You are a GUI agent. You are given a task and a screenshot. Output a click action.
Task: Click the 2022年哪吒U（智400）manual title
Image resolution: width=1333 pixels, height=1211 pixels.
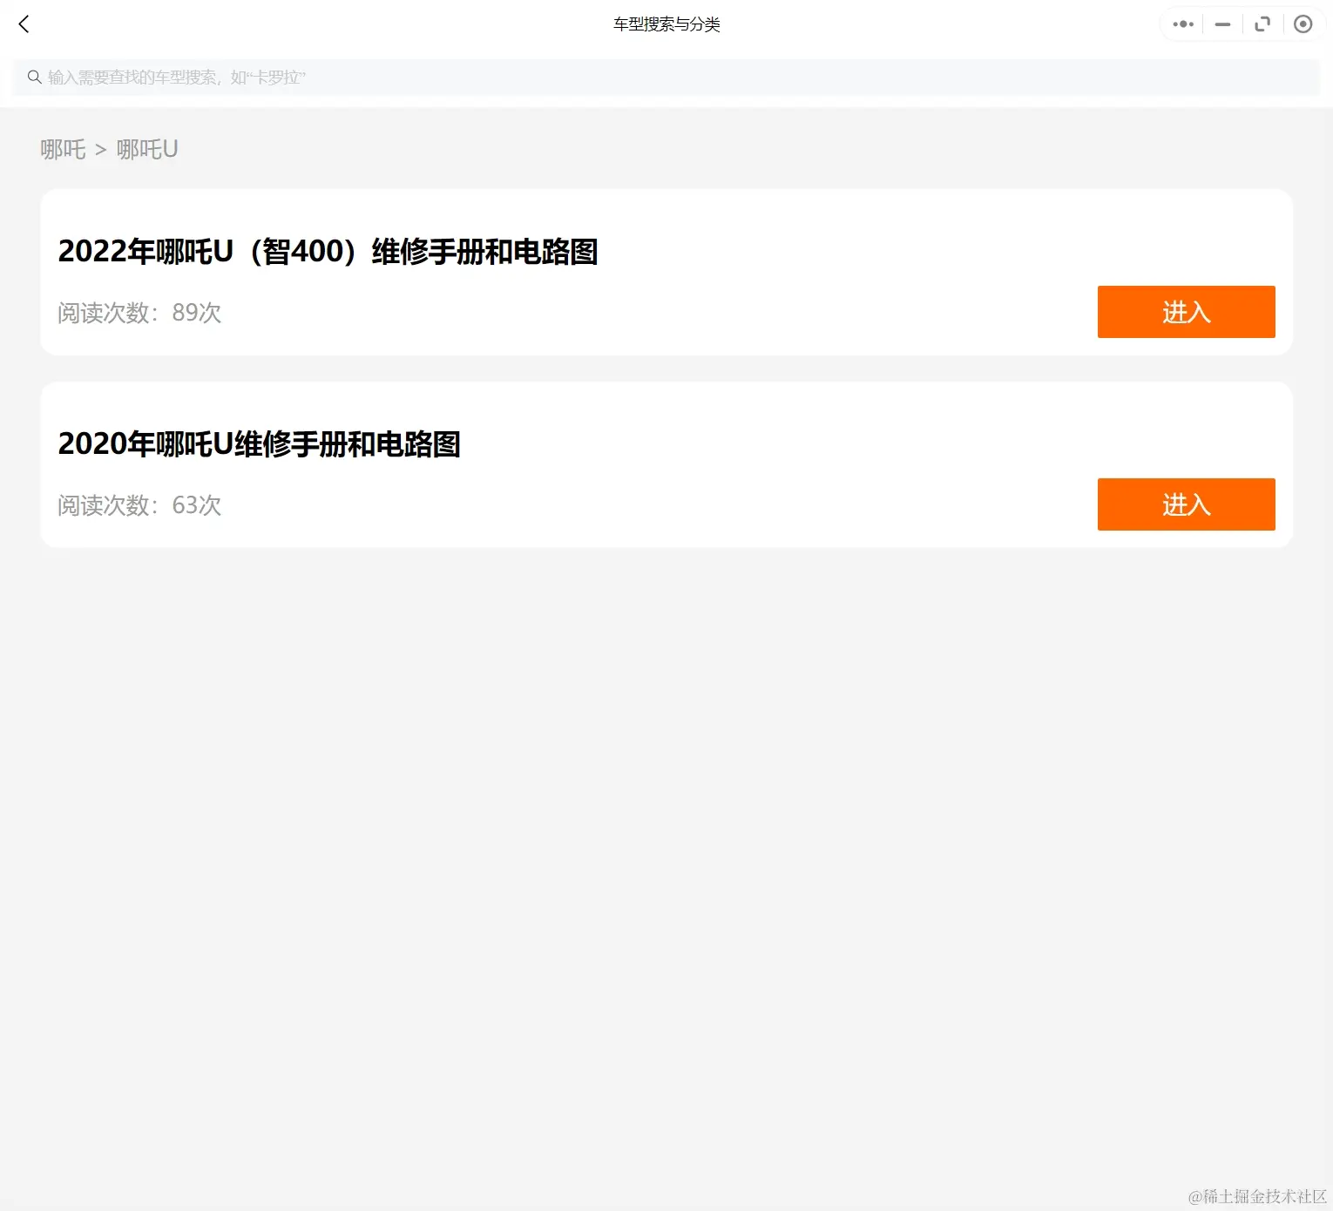(328, 252)
